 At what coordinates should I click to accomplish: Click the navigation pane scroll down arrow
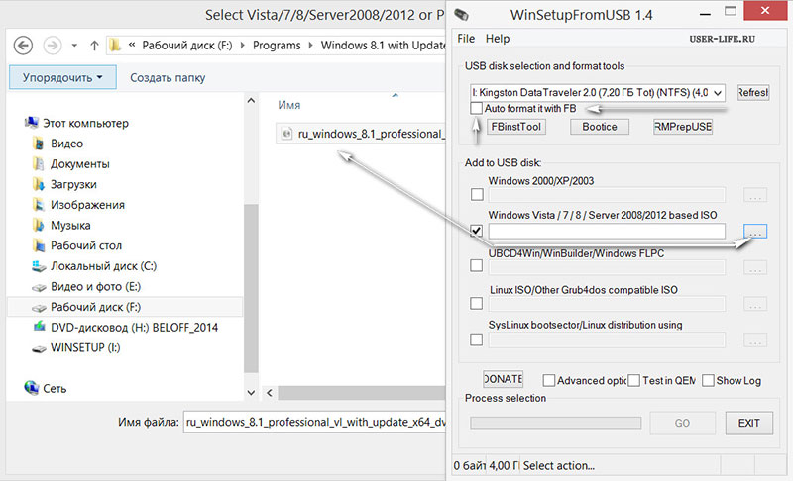pos(251,392)
